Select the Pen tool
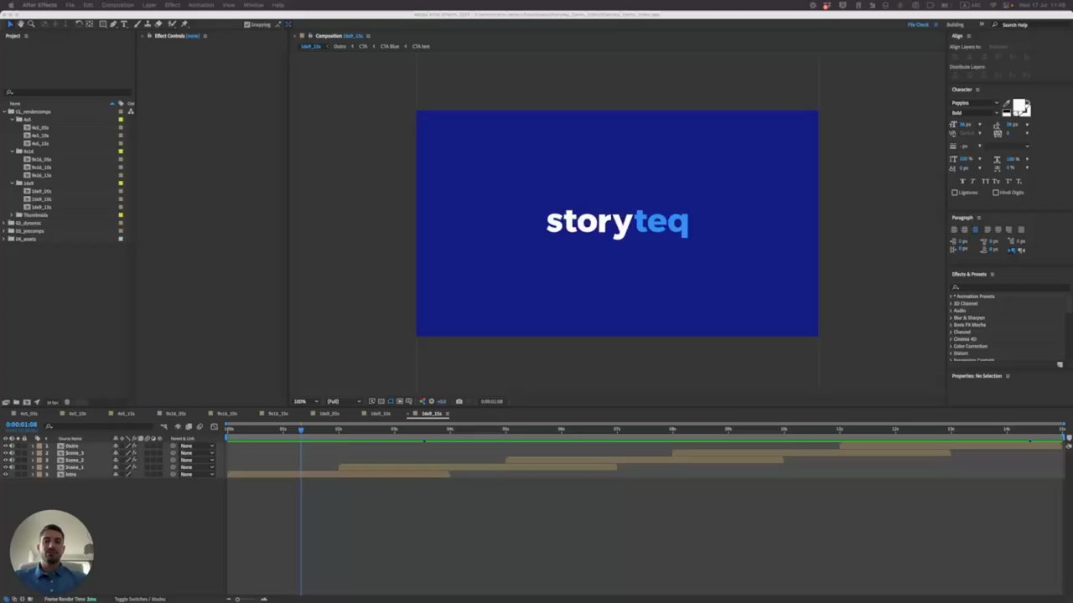 coord(113,24)
